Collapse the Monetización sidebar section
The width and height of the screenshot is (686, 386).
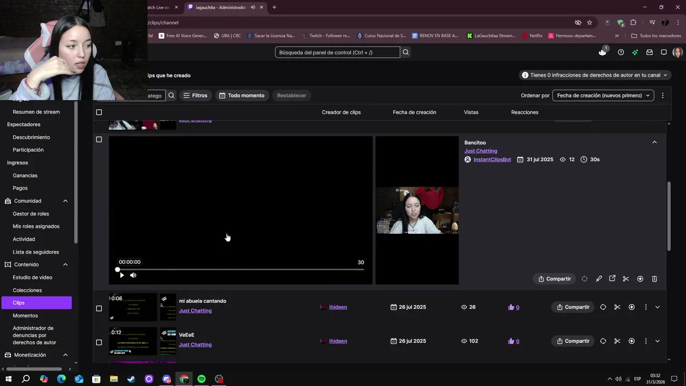tap(65, 355)
